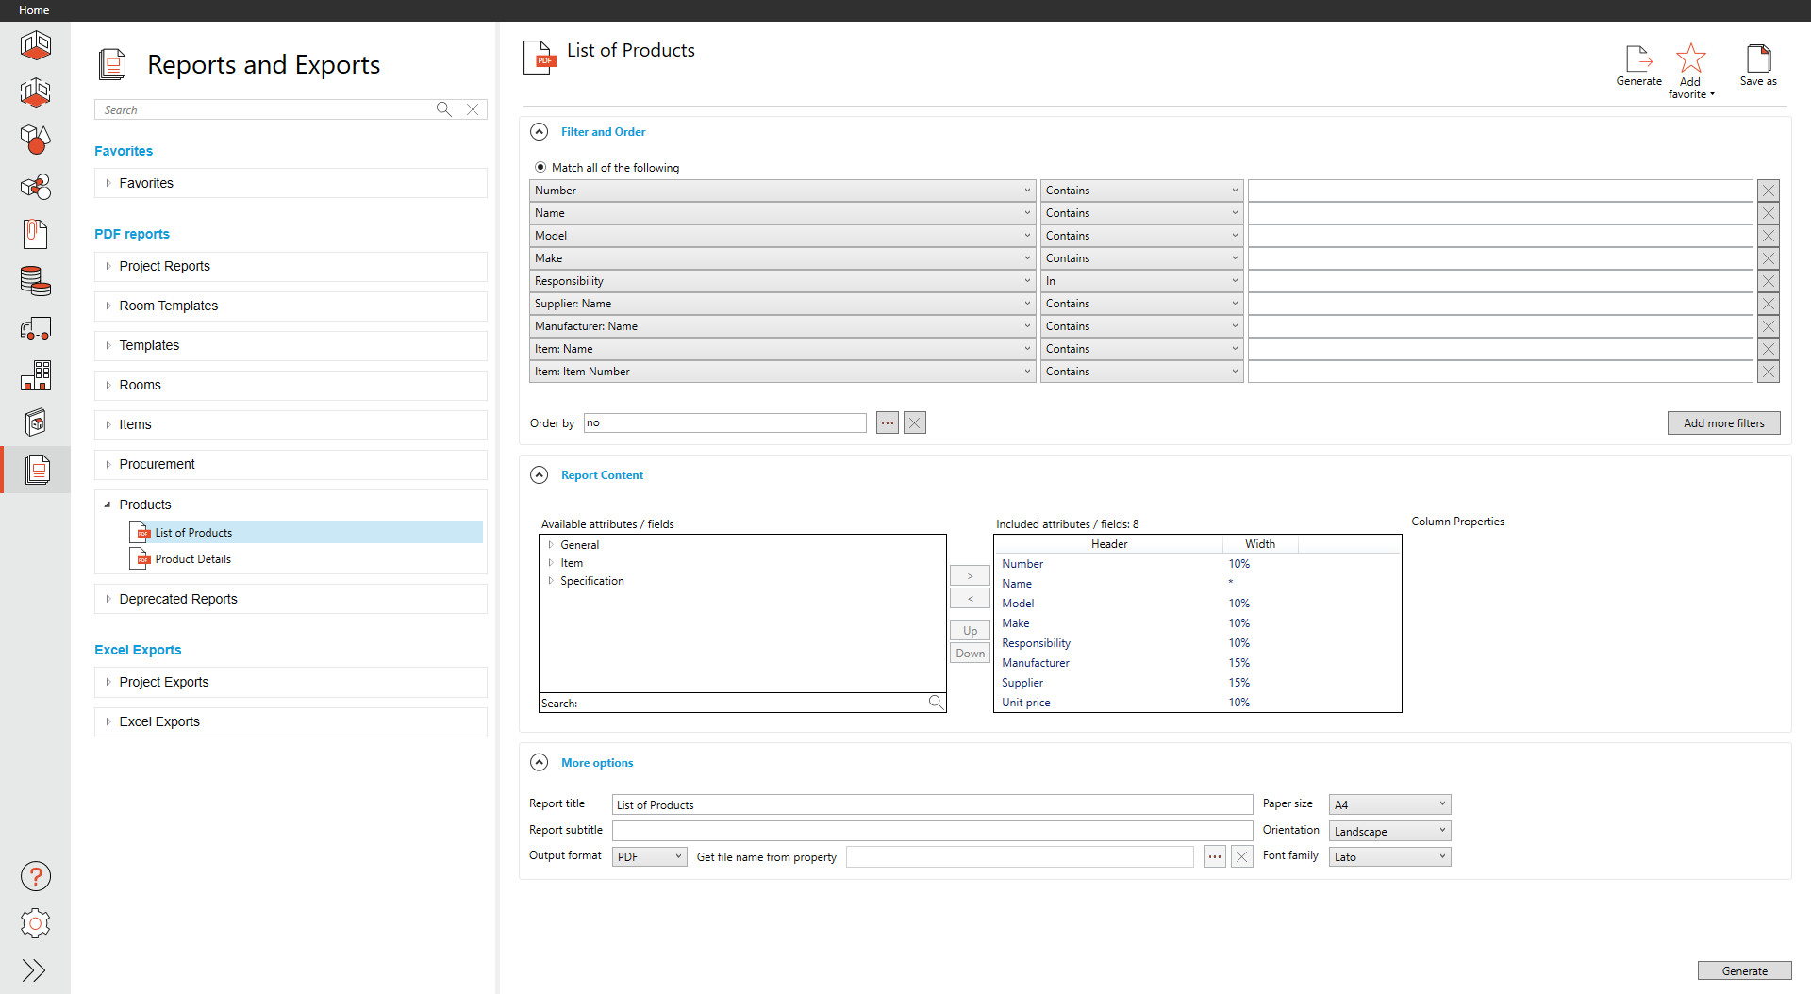
Task: Click the Generate icon in top toolbar
Action: (1638, 59)
